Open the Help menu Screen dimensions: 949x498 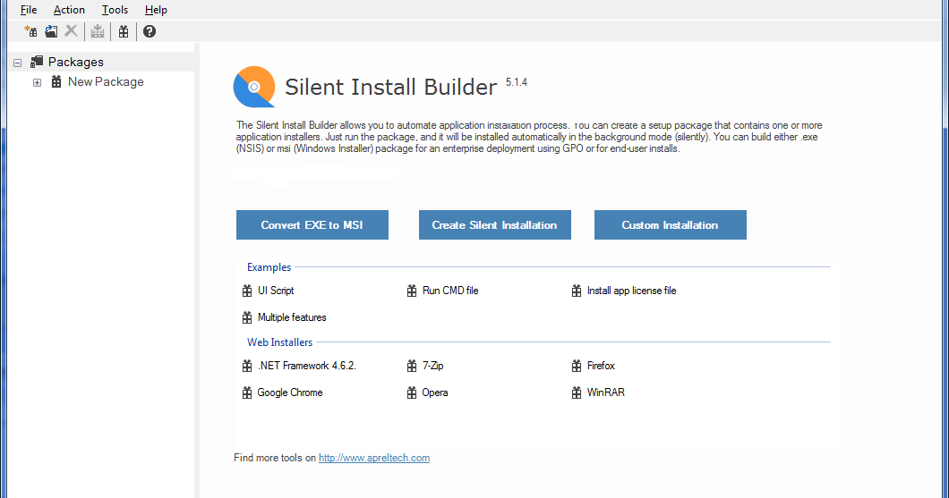click(x=156, y=10)
